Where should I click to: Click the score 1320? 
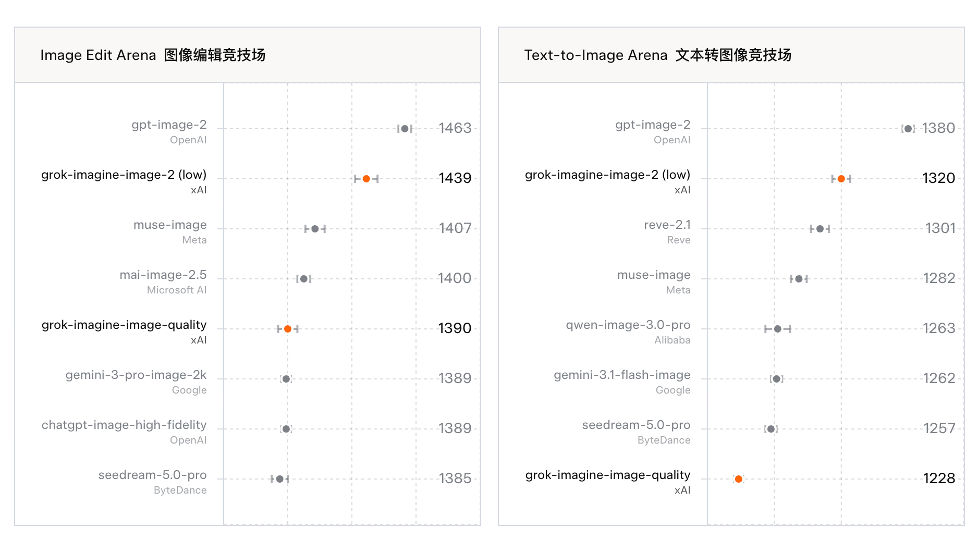point(939,178)
